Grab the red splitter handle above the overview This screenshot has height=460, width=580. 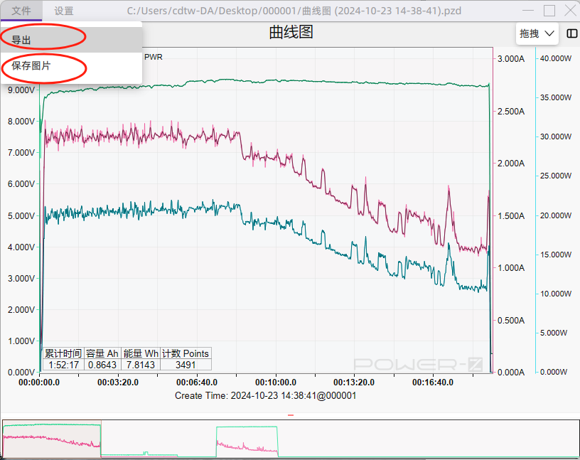point(290,415)
